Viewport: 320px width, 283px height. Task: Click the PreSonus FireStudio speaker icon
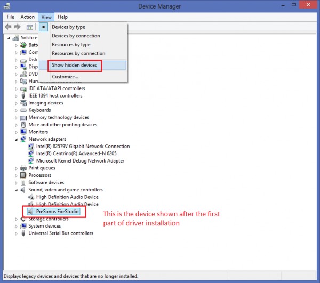[x=30, y=212]
